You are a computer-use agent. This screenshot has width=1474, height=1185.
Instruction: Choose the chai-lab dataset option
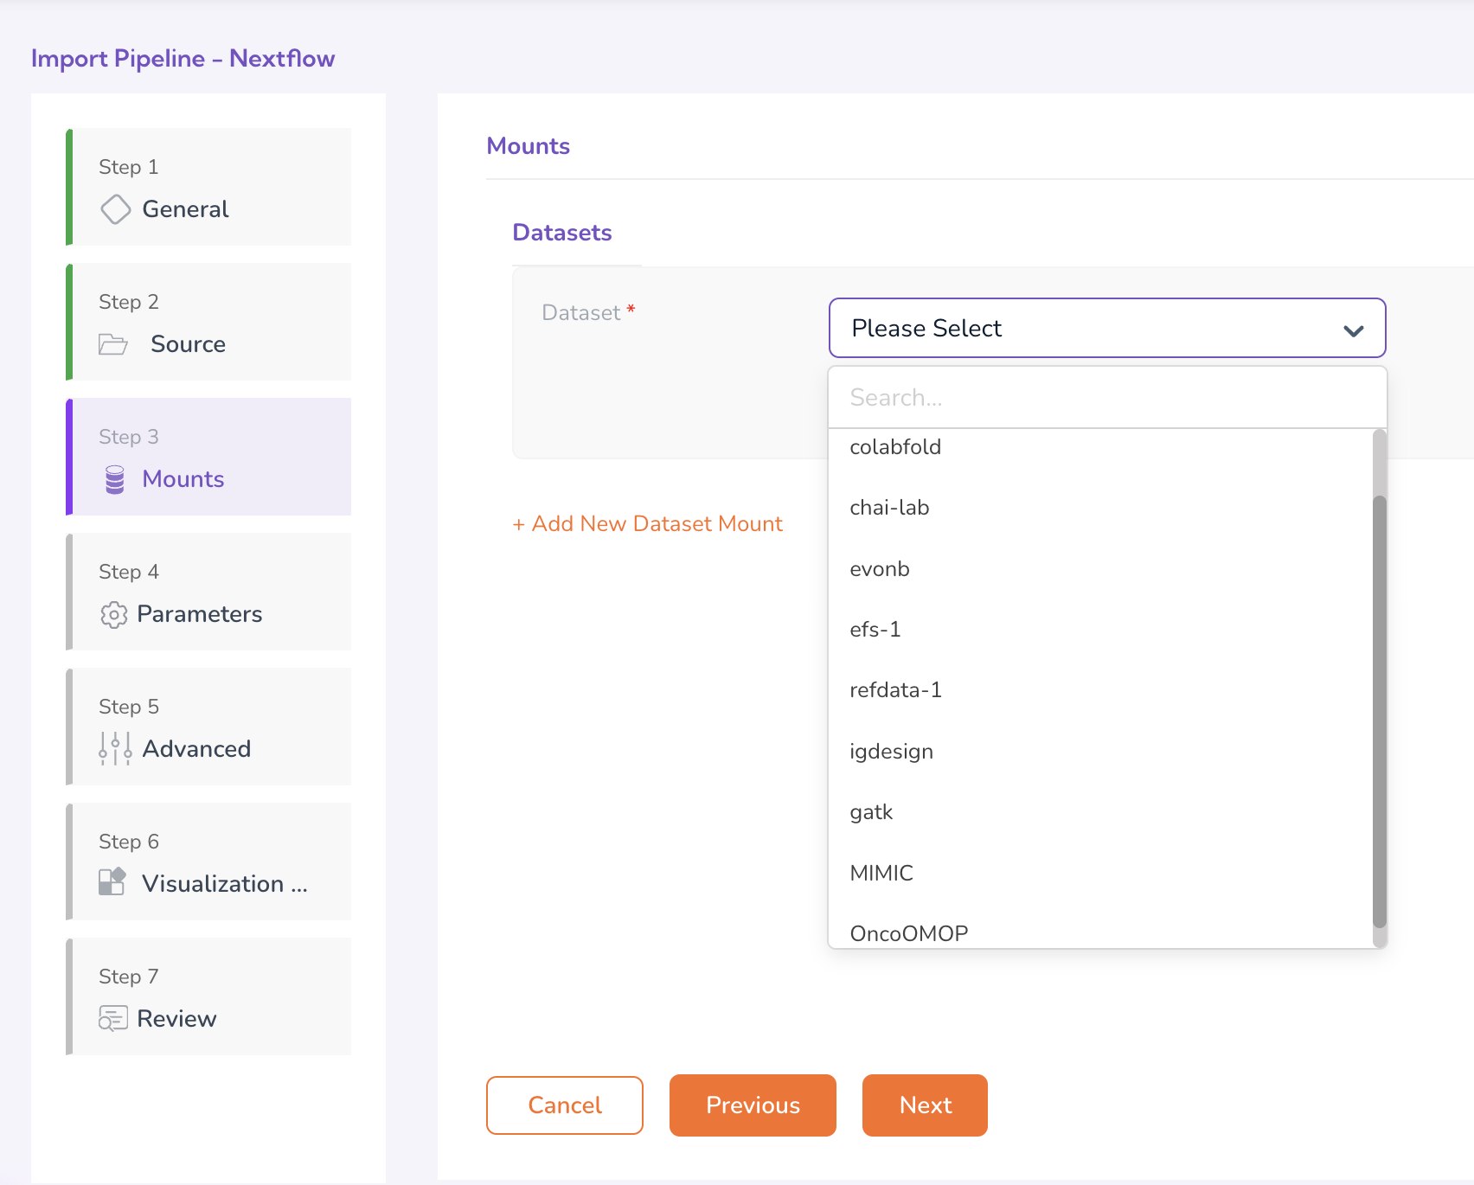click(x=889, y=508)
